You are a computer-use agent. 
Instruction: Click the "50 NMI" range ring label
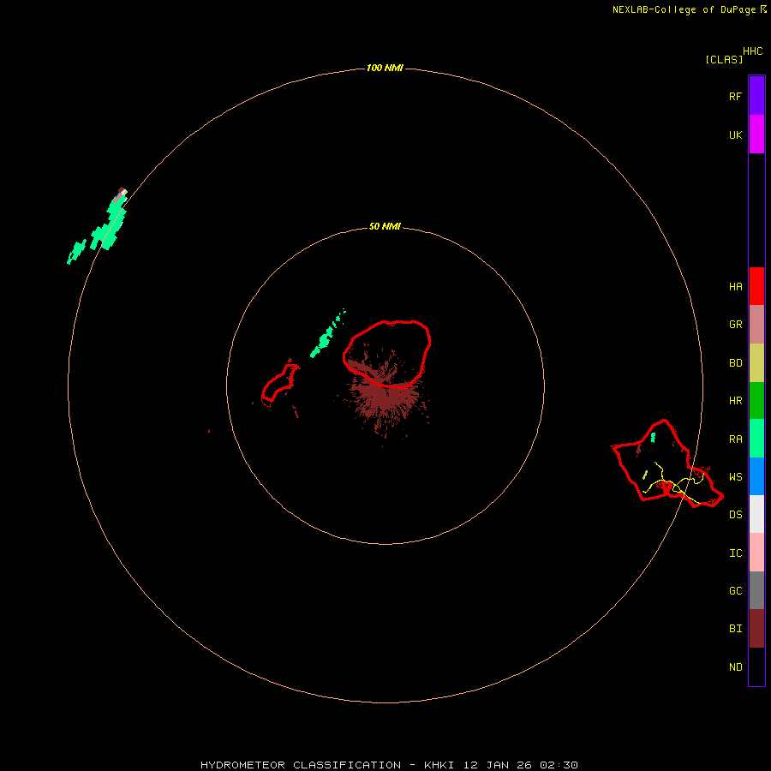pos(385,226)
